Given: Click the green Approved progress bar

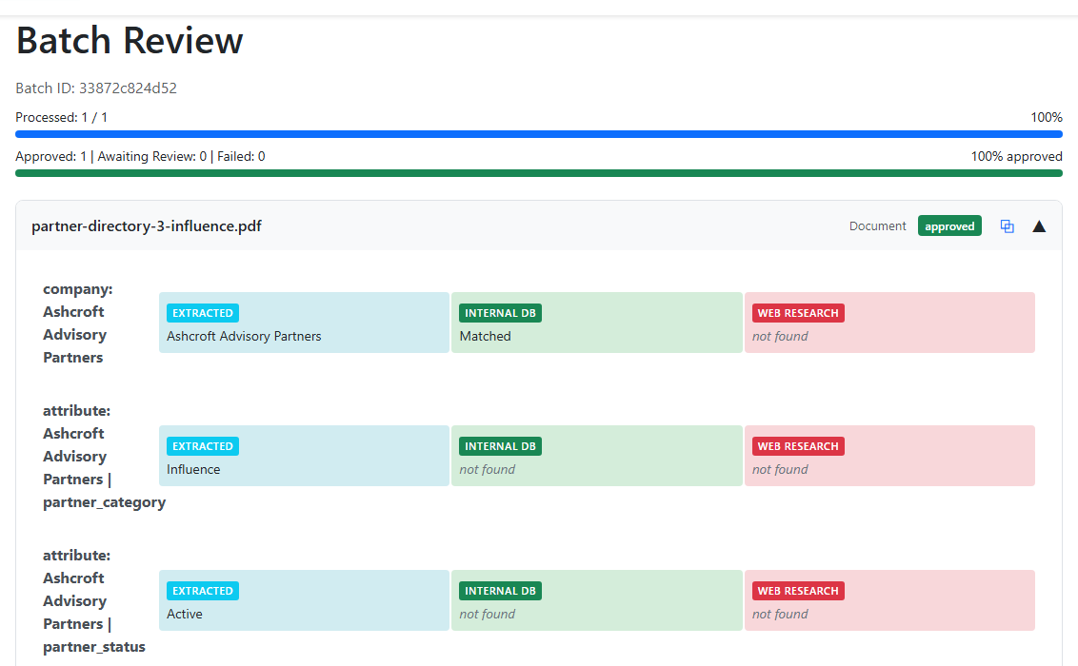Looking at the screenshot, I should (x=539, y=173).
